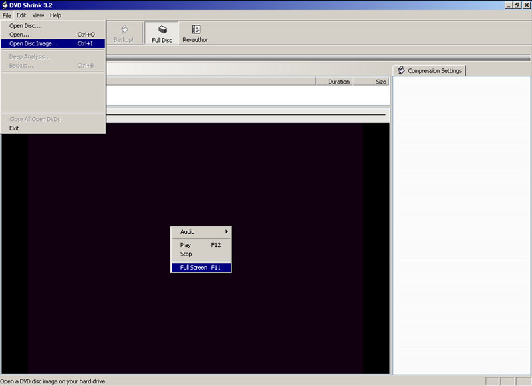Viewport: 532px width, 386px height.
Task: Choose Open Disc... from File menu
Action: pyautogui.click(x=53, y=25)
